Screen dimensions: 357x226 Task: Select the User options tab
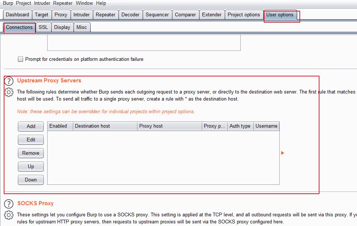click(x=280, y=15)
